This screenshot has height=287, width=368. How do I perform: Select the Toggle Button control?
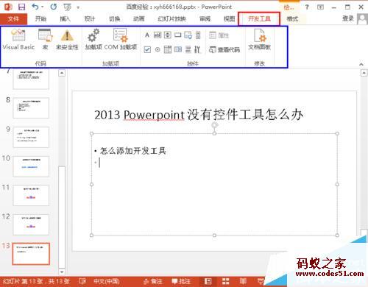(188, 49)
